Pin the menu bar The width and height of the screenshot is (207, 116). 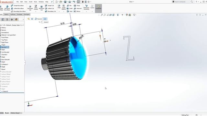click(x=52, y=2)
